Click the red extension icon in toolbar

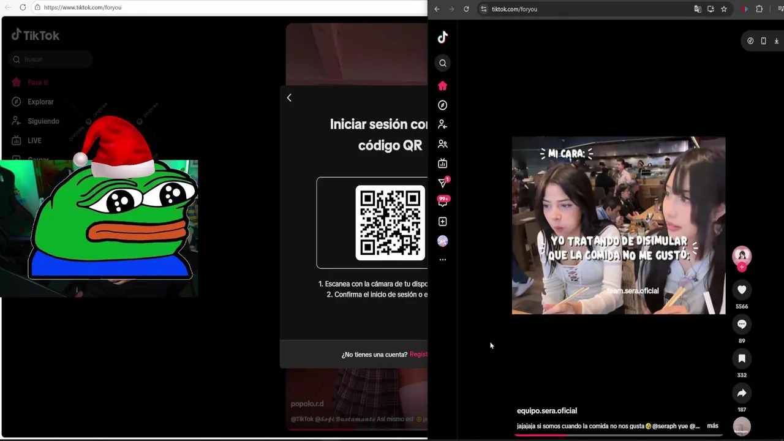click(x=745, y=9)
